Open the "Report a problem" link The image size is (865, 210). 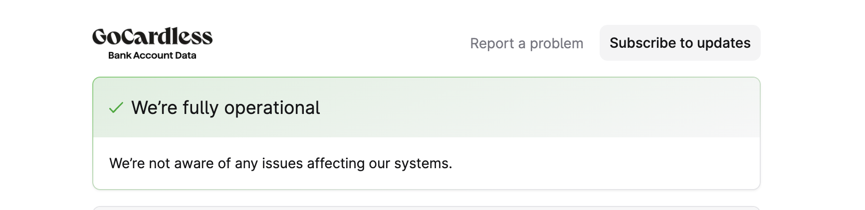526,43
